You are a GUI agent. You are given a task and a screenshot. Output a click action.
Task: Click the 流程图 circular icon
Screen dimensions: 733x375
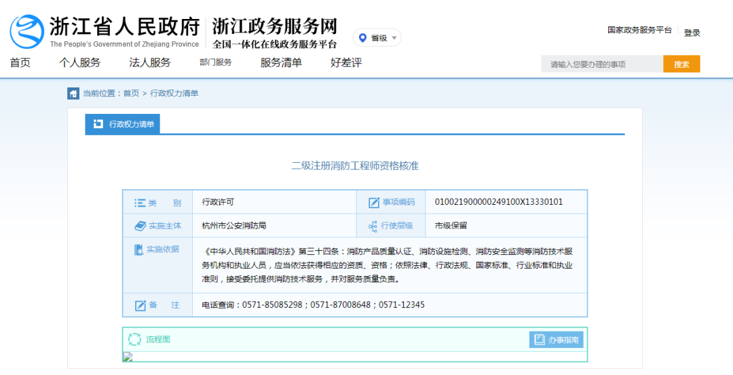click(x=134, y=339)
